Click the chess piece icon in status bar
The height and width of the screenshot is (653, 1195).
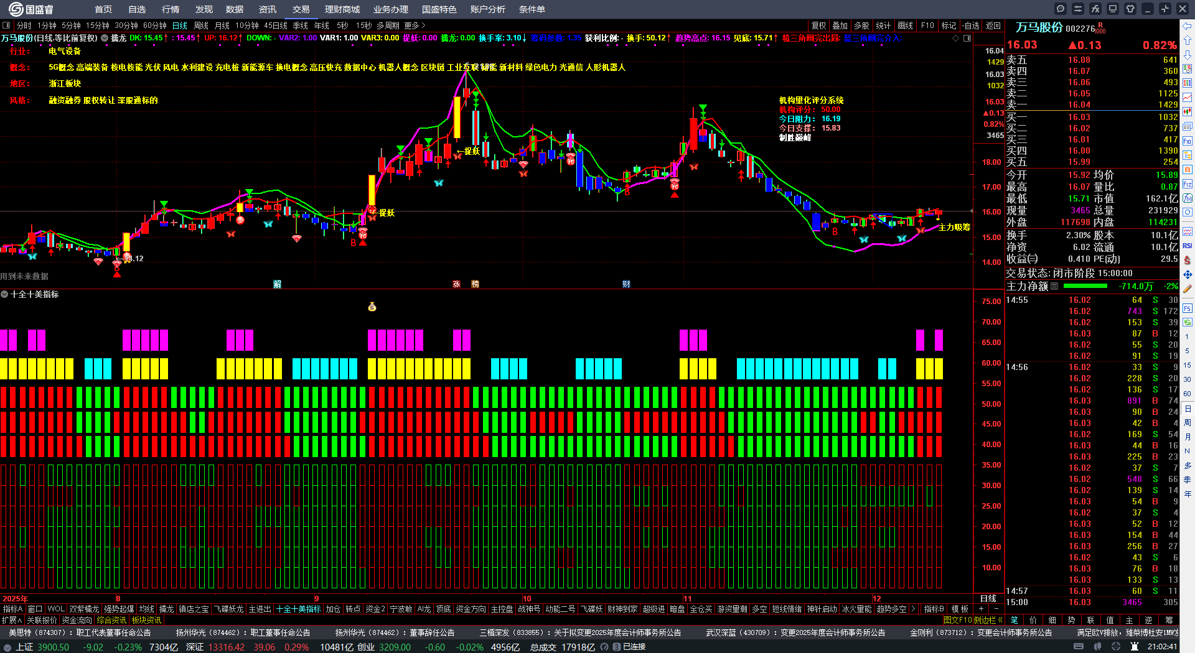tap(1135, 647)
